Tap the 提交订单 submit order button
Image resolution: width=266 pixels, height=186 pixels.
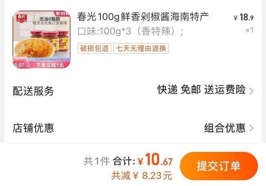[x=219, y=166]
